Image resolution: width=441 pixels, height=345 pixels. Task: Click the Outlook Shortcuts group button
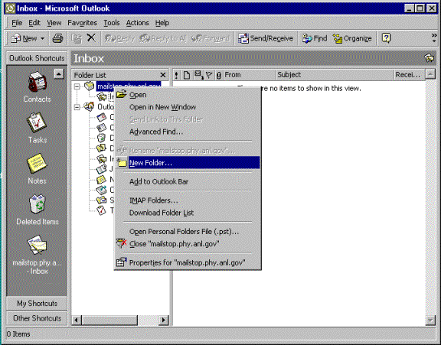(37, 58)
